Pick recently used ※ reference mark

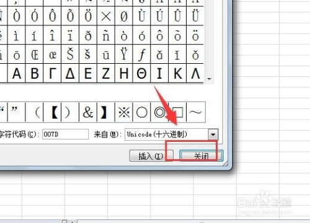click(124, 112)
